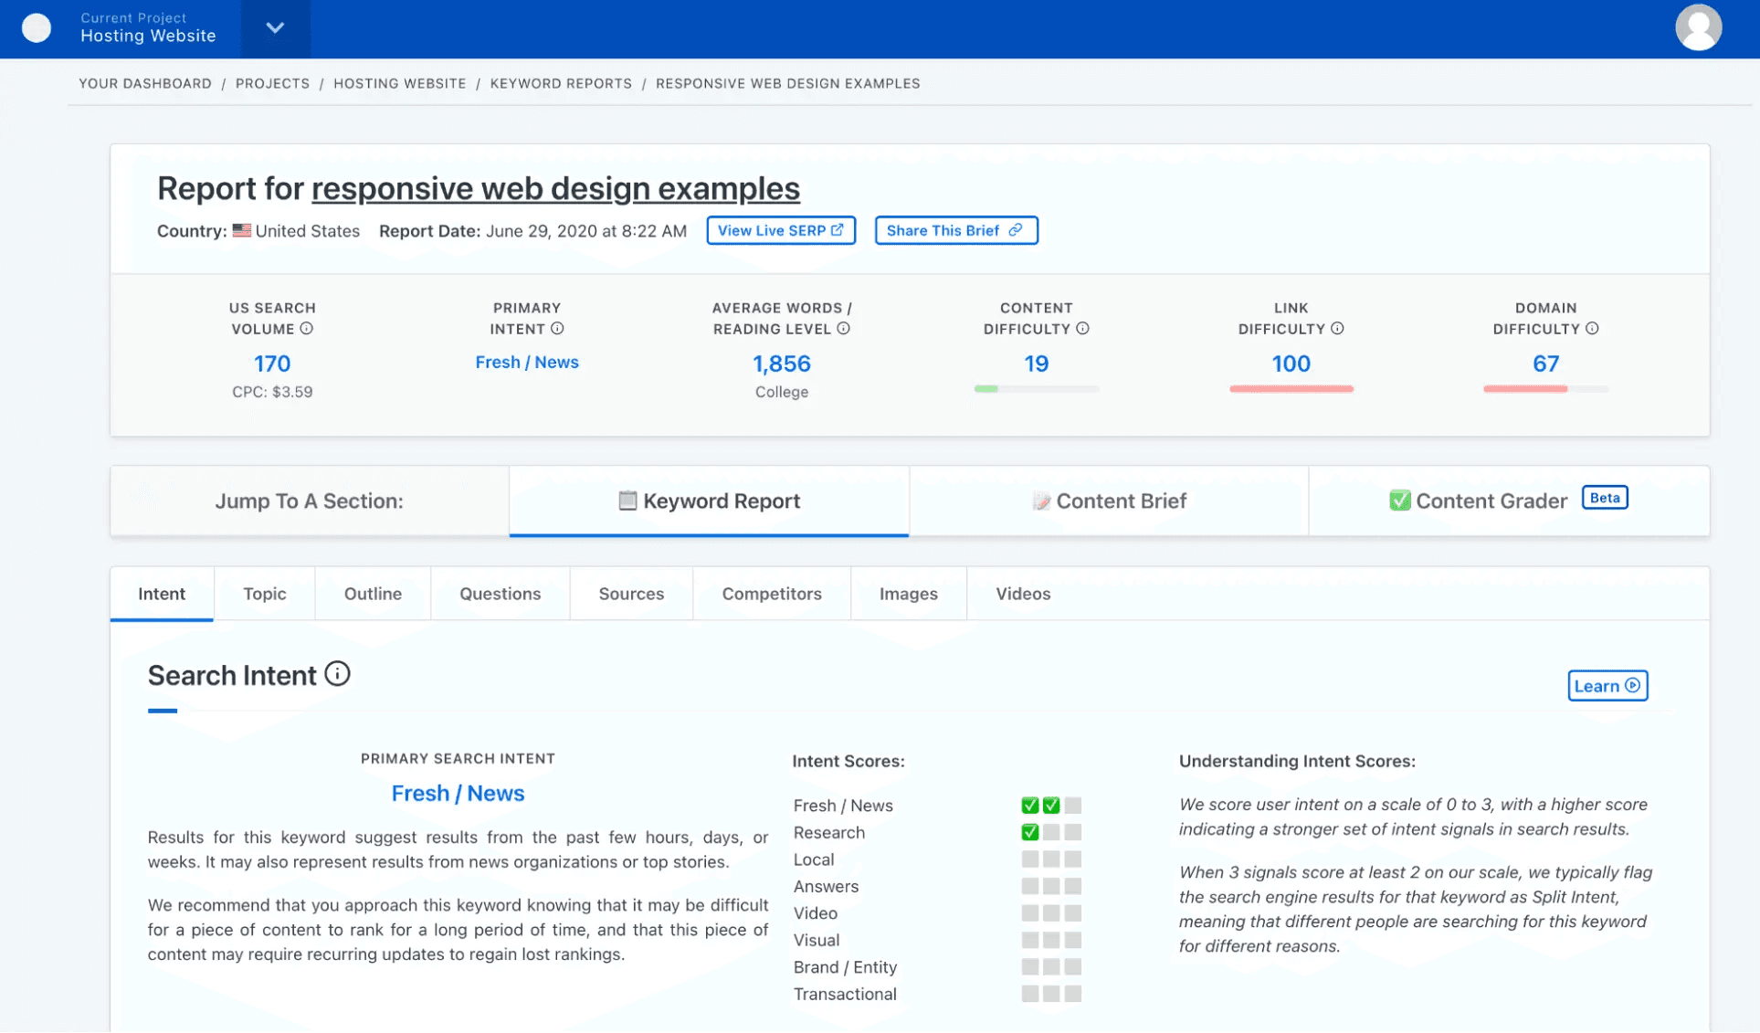
Task: Click the Search Intent heading info icon
Action: pos(337,674)
